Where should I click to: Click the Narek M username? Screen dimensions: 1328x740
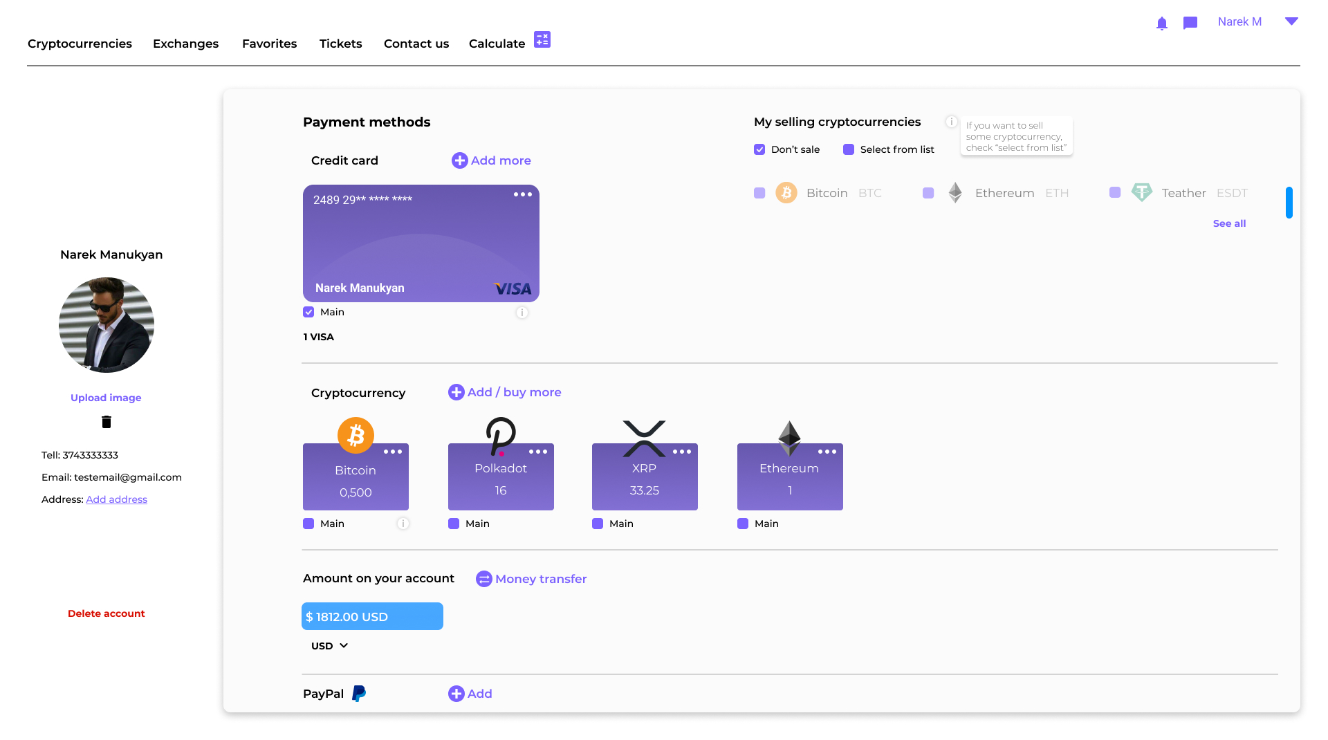(1239, 21)
